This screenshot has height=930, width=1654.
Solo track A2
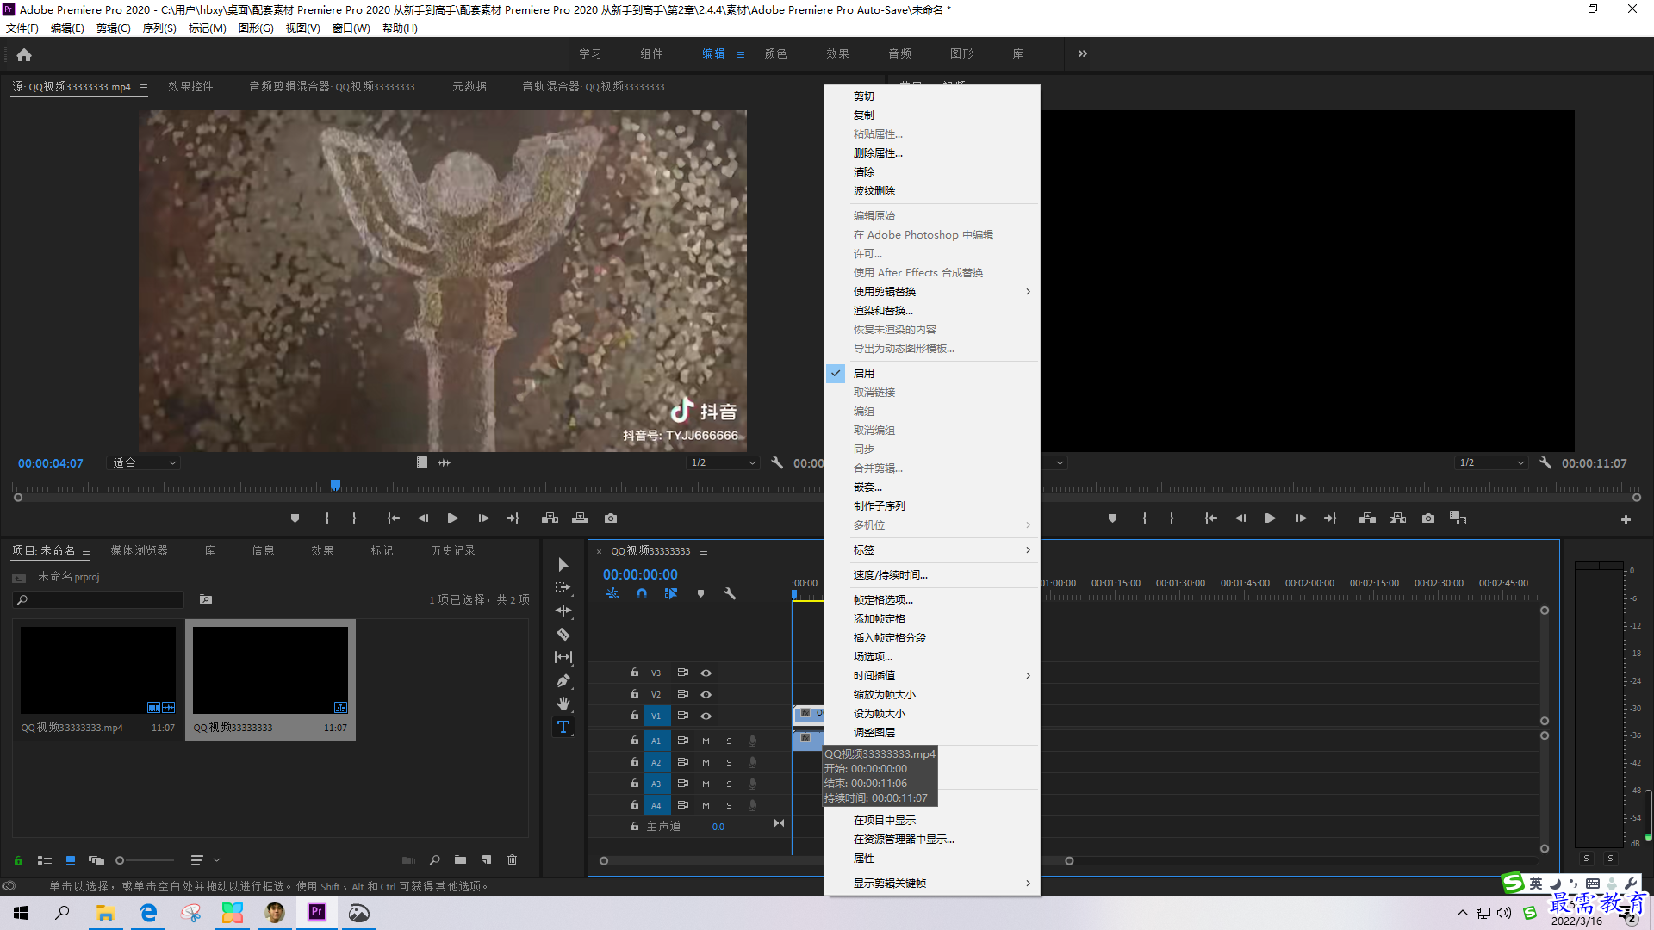[729, 762]
